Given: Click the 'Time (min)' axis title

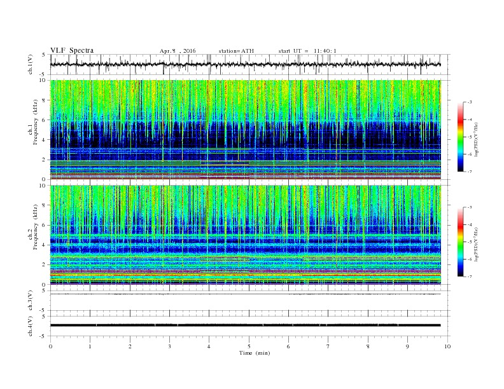Looking at the screenshot, I should click(x=255, y=353).
